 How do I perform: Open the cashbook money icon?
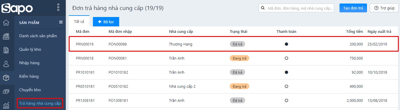click(x=6, y=92)
